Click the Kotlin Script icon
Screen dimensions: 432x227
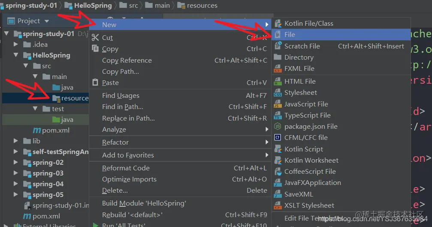[x=278, y=149]
